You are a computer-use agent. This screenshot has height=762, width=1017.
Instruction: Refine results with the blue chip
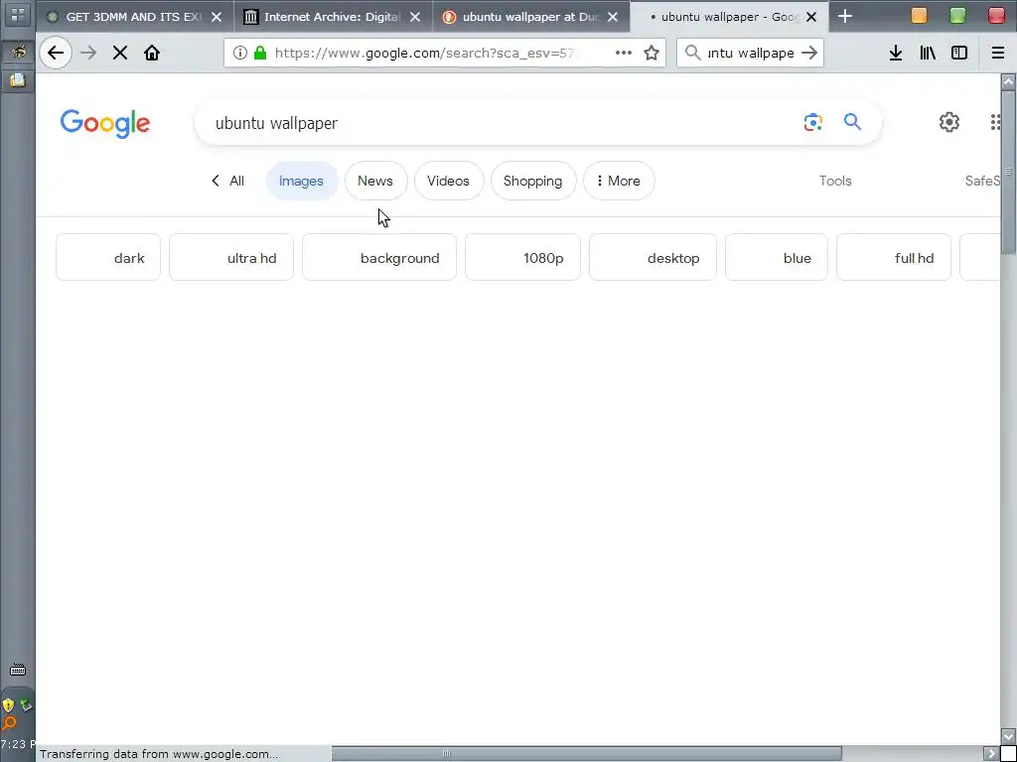777,257
